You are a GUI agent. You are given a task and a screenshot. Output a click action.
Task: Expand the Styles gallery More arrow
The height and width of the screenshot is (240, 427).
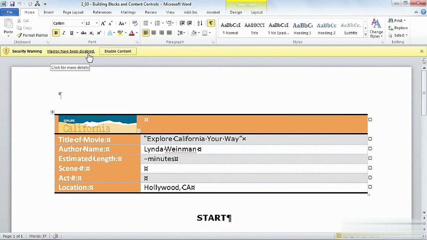(x=366, y=35)
